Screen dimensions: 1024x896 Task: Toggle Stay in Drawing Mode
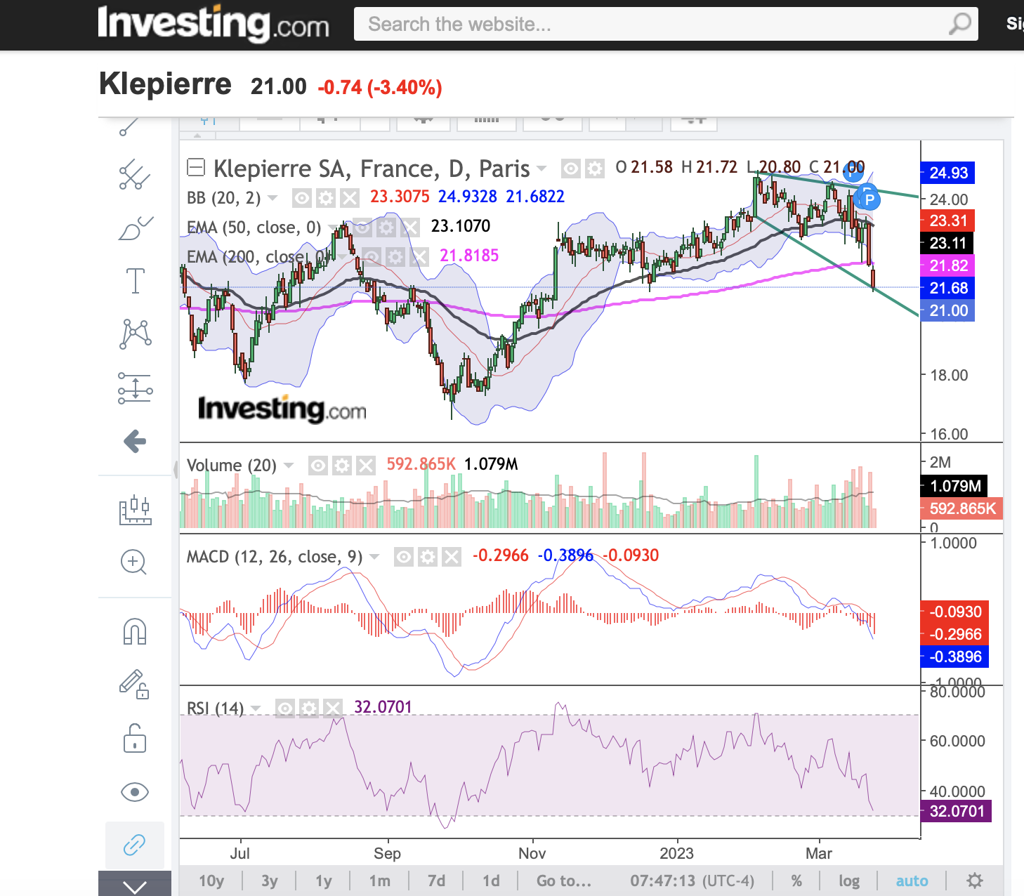pyautogui.click(x=134, y=684)
